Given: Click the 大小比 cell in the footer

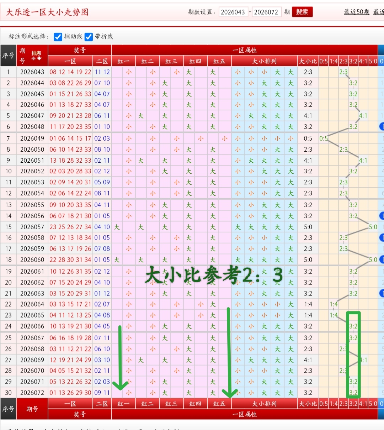Looking at the screenshot, I should coord(308,404).
